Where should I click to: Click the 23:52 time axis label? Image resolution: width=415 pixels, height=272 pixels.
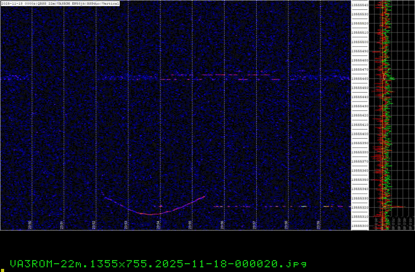[94, 224]
